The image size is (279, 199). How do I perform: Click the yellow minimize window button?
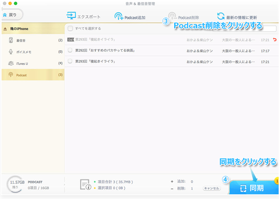10,4
